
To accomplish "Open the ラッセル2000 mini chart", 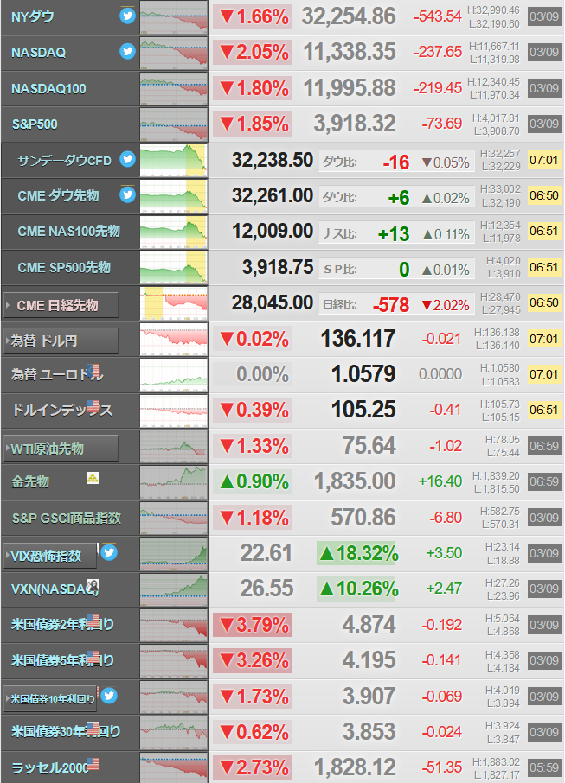I will pyautogui.click(x=174, y=768).
